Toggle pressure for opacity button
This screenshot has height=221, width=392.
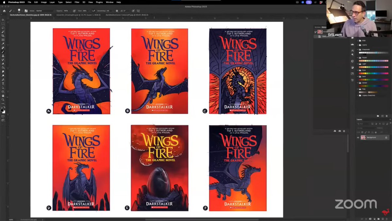[x=74, y=11]
